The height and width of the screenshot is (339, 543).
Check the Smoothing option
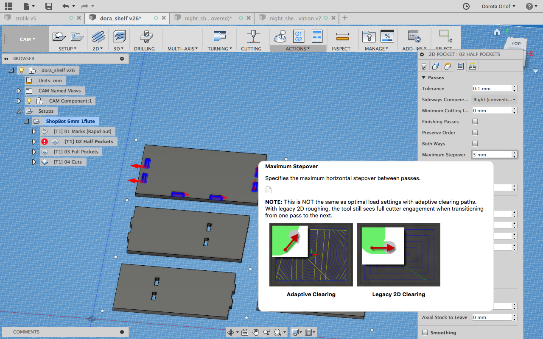pyautogui.click(x=425, y=333)
